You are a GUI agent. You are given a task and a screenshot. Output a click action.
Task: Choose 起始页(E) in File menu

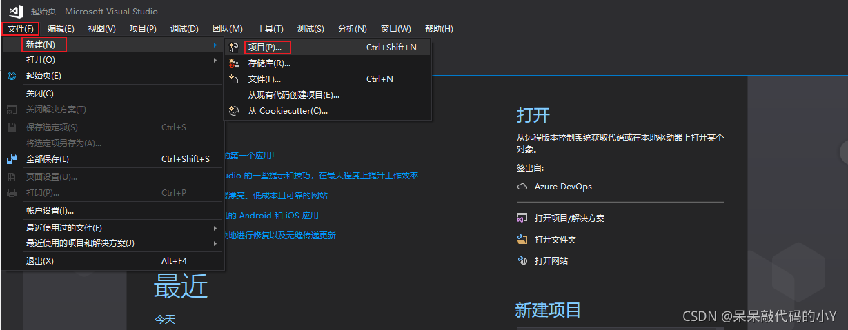tap(113, 76)
